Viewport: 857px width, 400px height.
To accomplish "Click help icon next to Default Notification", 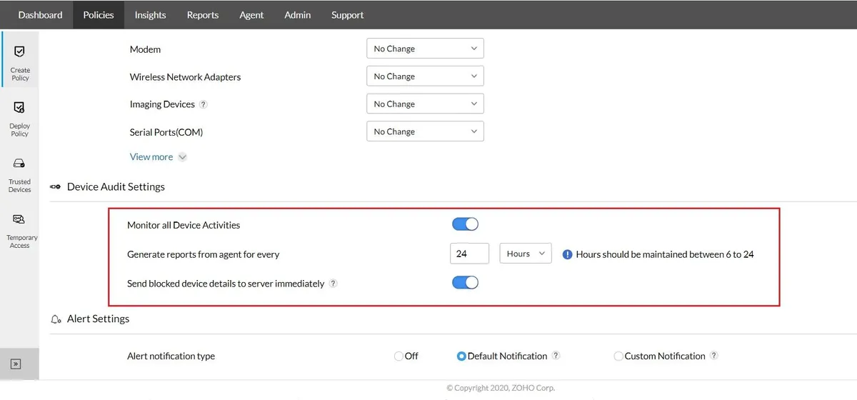I will [556, 356].
